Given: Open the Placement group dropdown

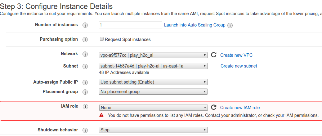Looking at the screenshot, I should [x=153, y=92].
